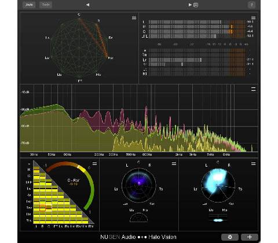Viewport: 278px width, 243px height.
Task: Click the tallest pink peak in the spectrum analyzer
Action: coord(146,111)
